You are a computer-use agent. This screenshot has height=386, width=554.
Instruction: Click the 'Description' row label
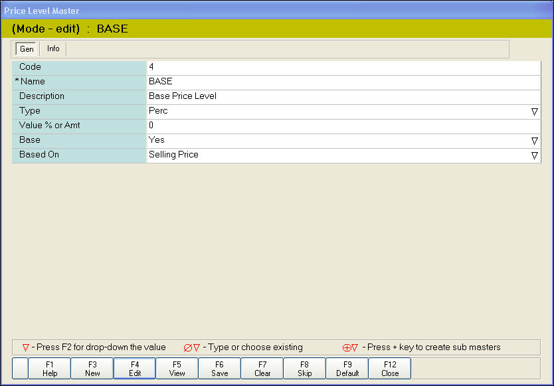pyautogui.click(x=42, y=96)
